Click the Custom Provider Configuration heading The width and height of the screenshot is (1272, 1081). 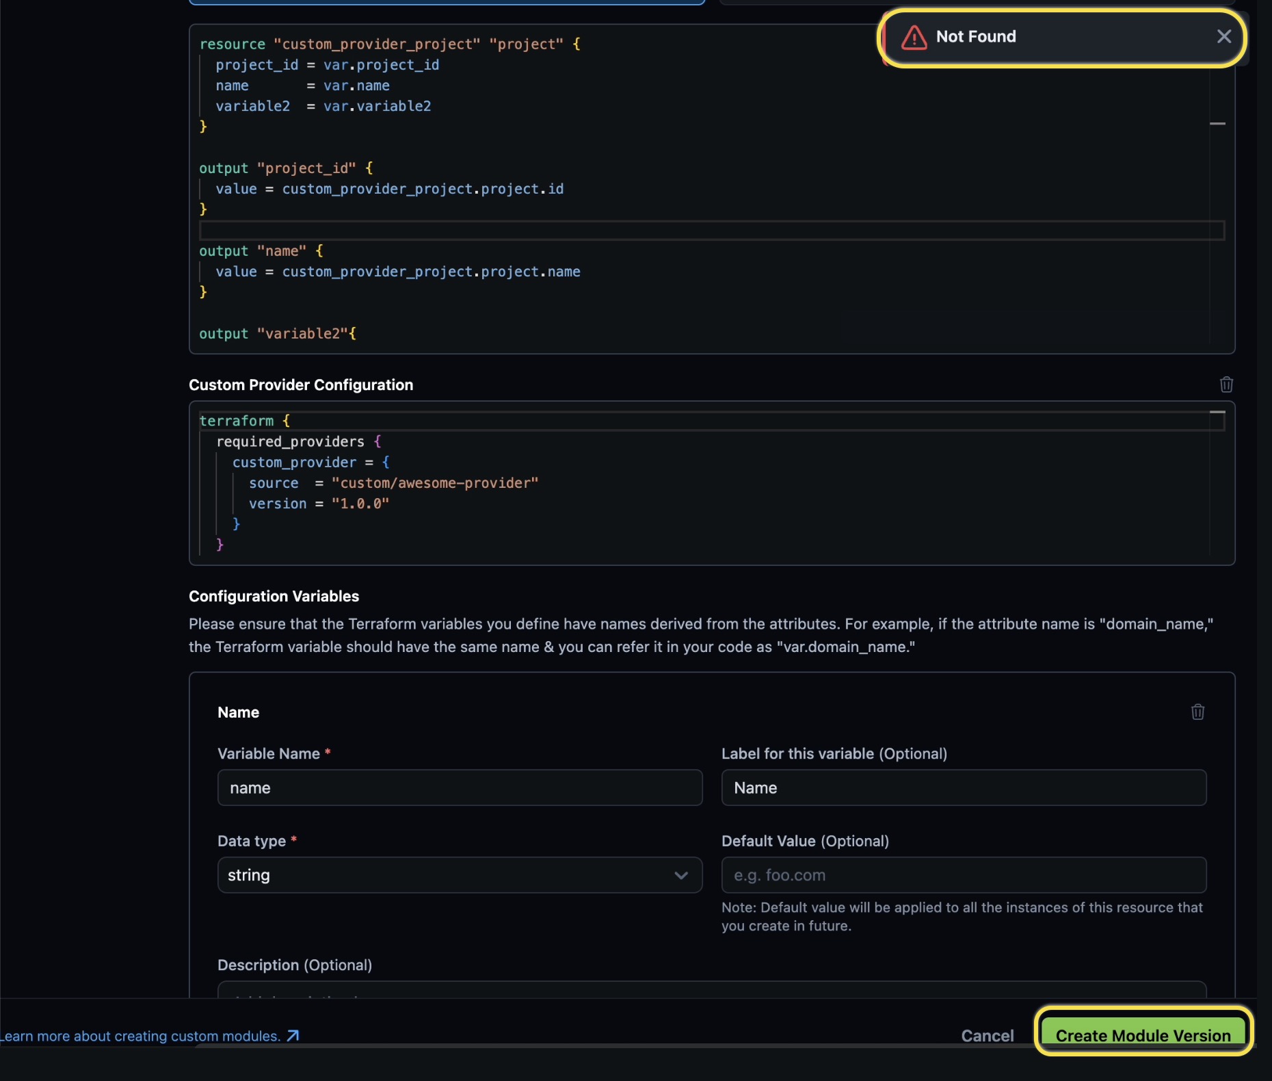coord(301,385)
